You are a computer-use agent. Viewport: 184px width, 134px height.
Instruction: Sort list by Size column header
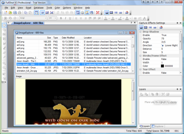(x=45, y=38)
